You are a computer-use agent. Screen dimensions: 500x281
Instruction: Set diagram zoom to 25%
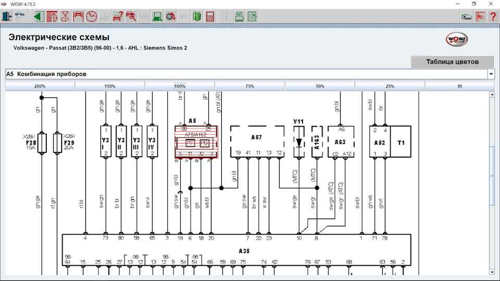click(x=390, y=86)
